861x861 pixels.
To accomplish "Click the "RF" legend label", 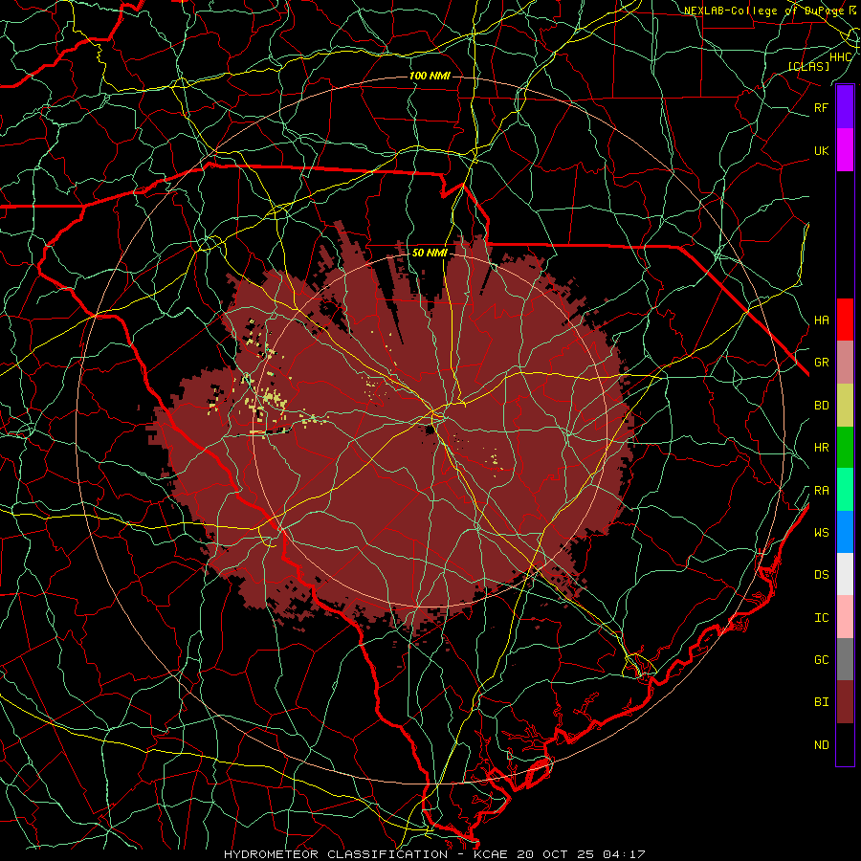I will click(821, 107).
